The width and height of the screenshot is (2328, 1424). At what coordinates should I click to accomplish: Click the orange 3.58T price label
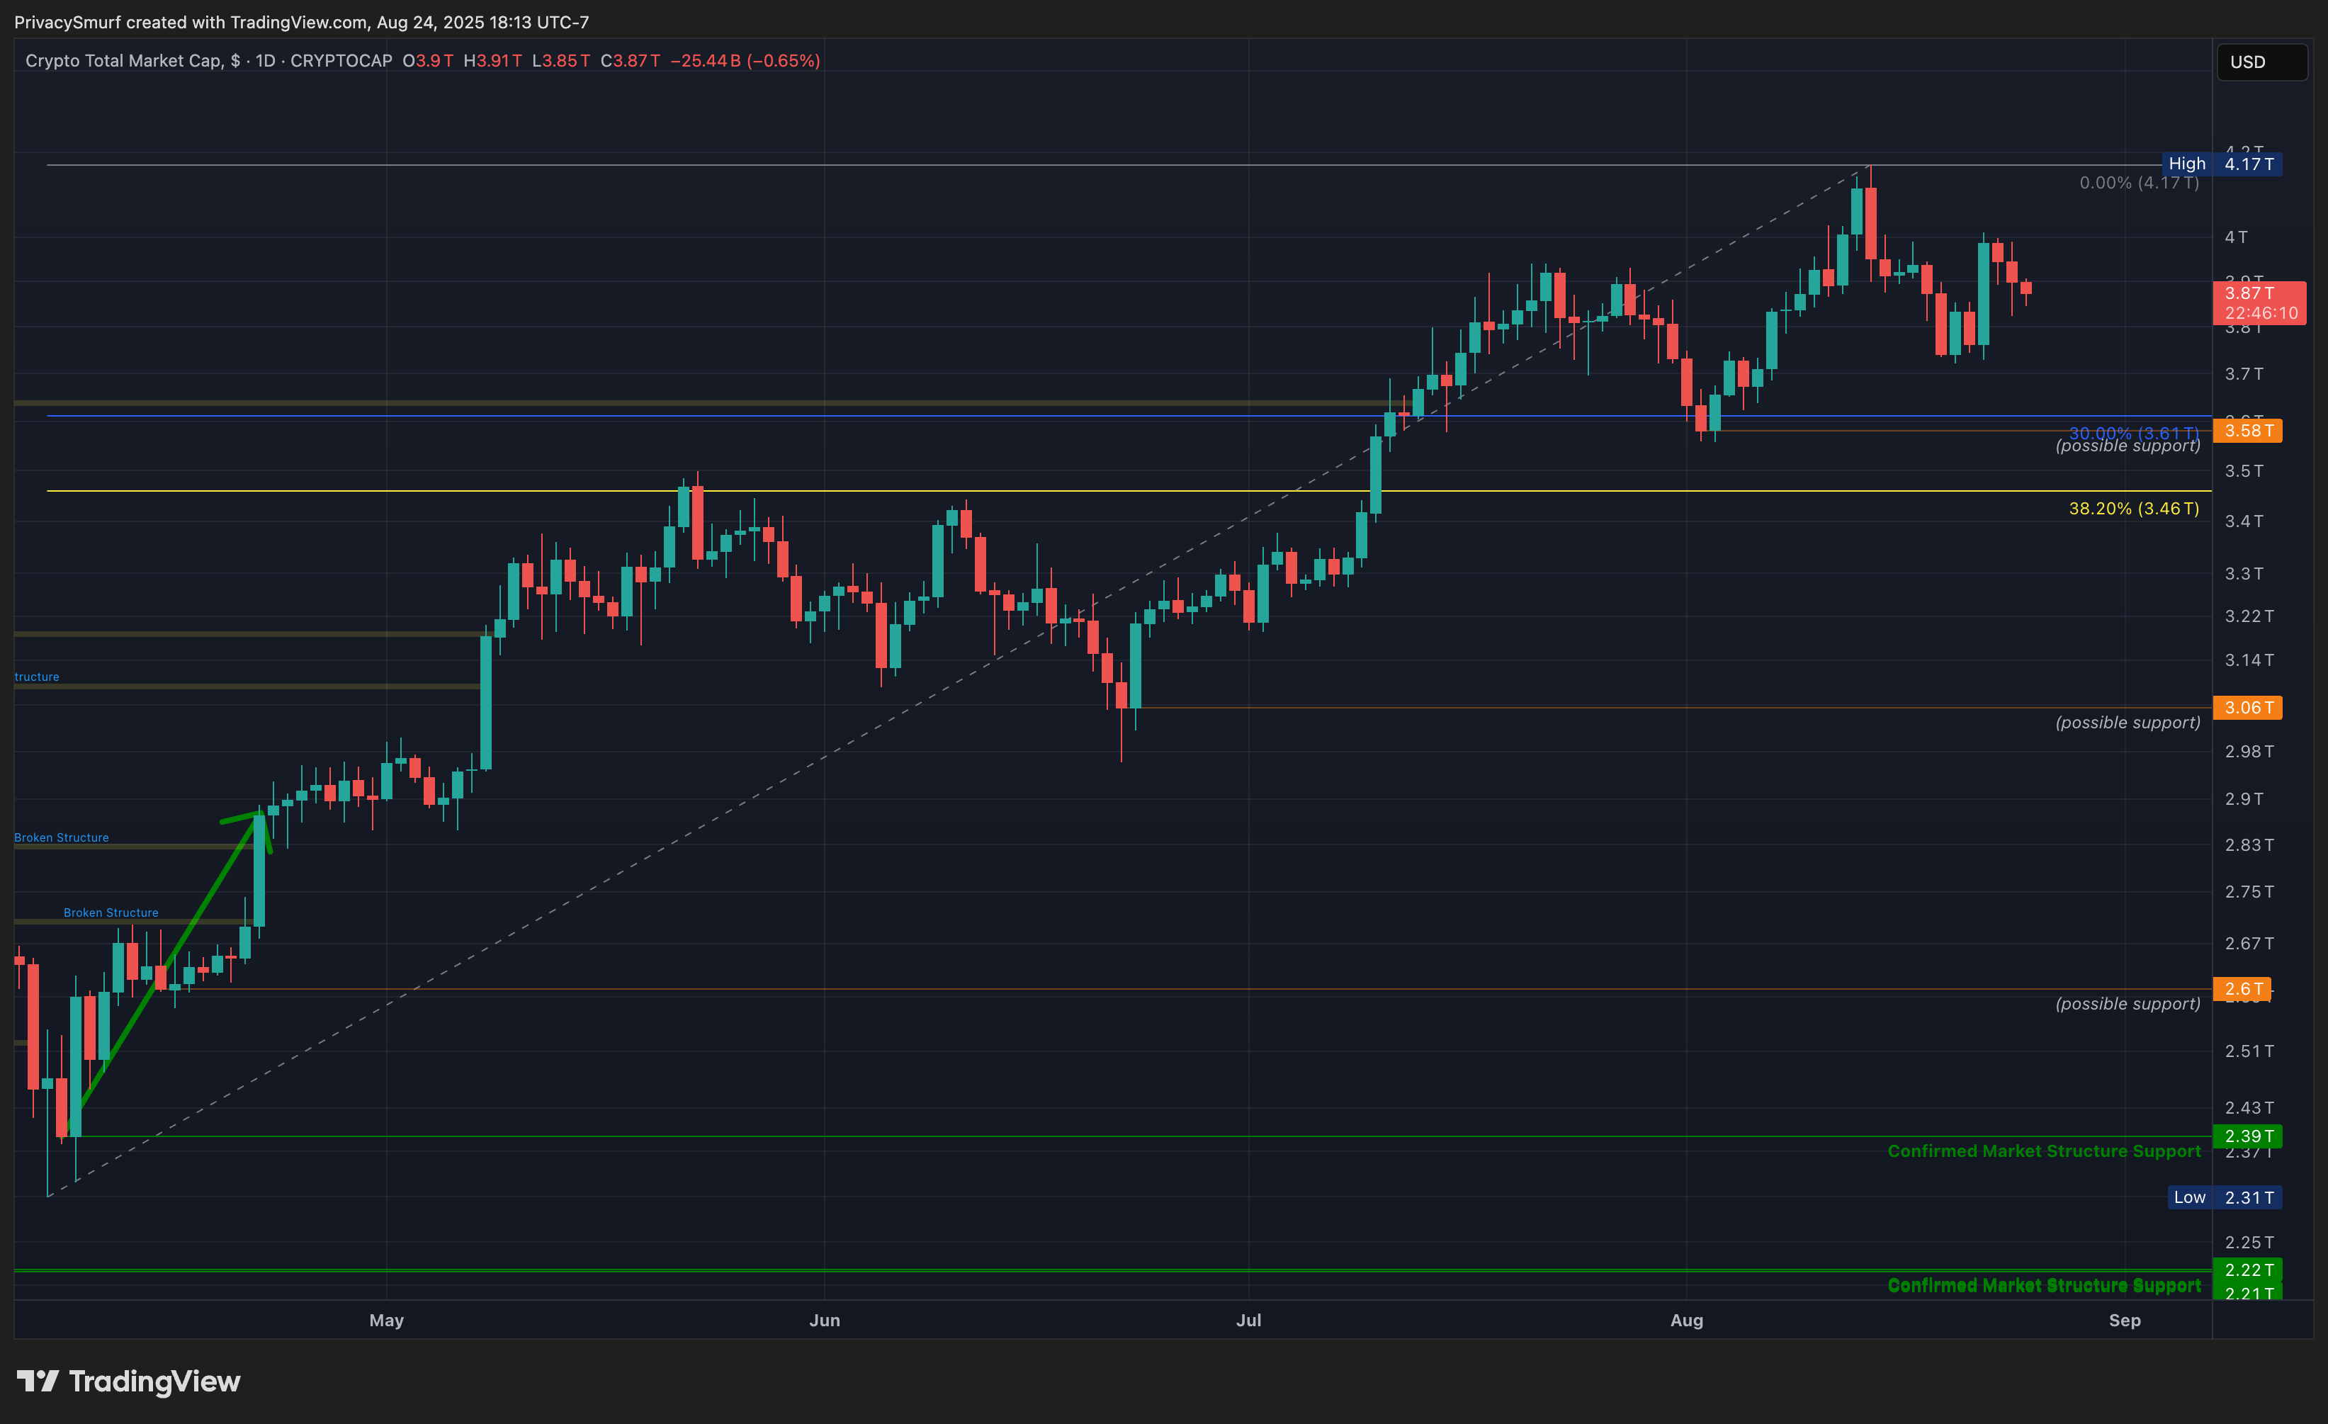[x=2247, y=431]
